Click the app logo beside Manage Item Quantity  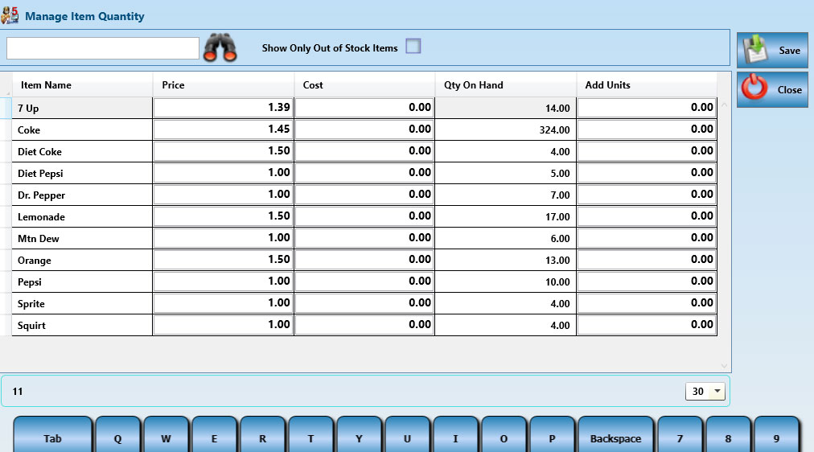pos(10,15)
